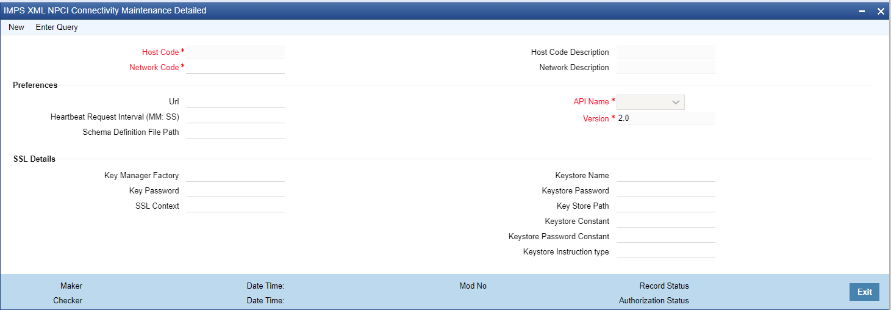Click the Key Password field
The height and width of the screenshot is (310, 891).
click(235, 190)
